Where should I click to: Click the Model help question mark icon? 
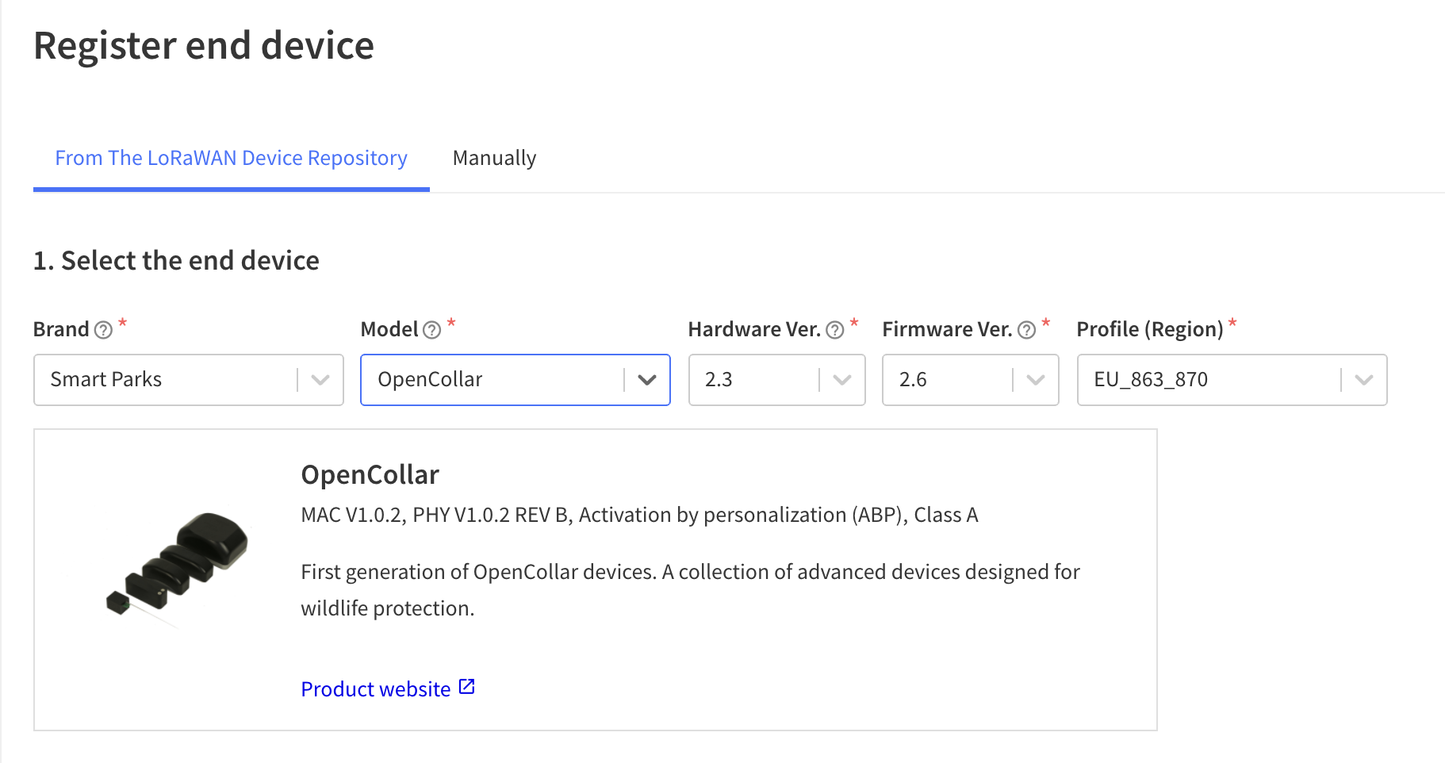tap(430, 329)
